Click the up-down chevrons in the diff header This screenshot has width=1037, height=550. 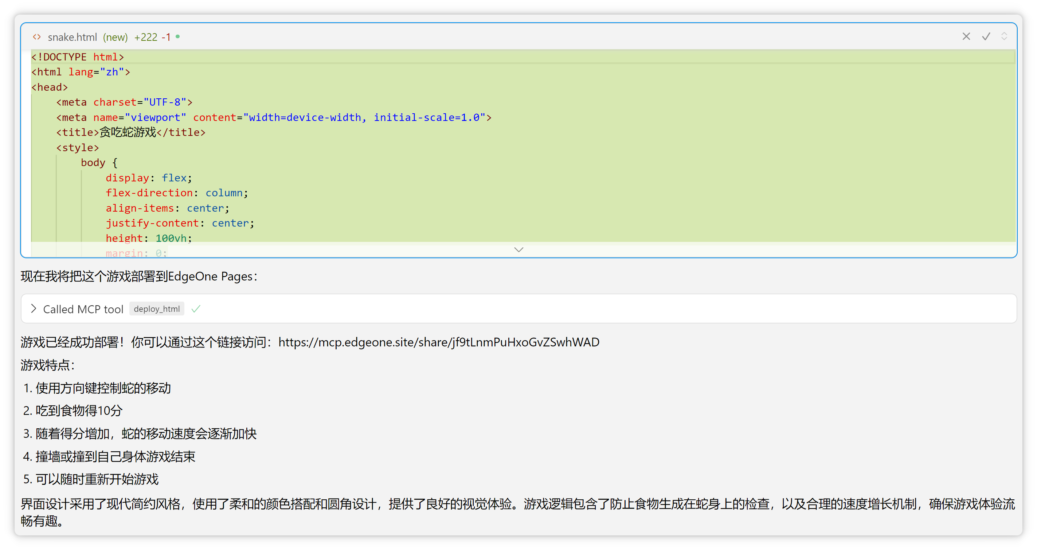[x=1004, y=37]
